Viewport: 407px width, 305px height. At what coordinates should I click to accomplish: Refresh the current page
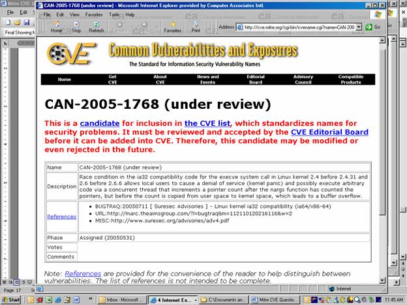97,27
